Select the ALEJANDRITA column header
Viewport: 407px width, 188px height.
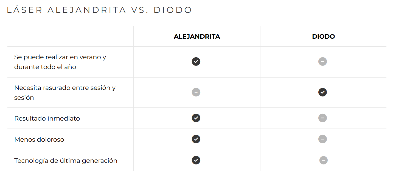(197, 37)
